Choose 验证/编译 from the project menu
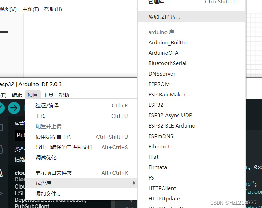 [82, 106]
